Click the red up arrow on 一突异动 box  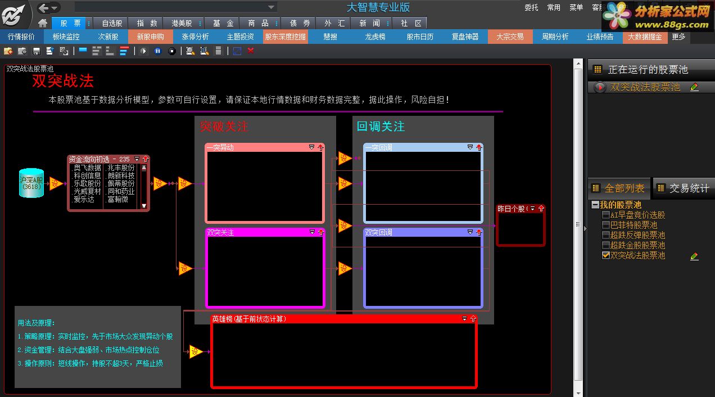(321, 147)
